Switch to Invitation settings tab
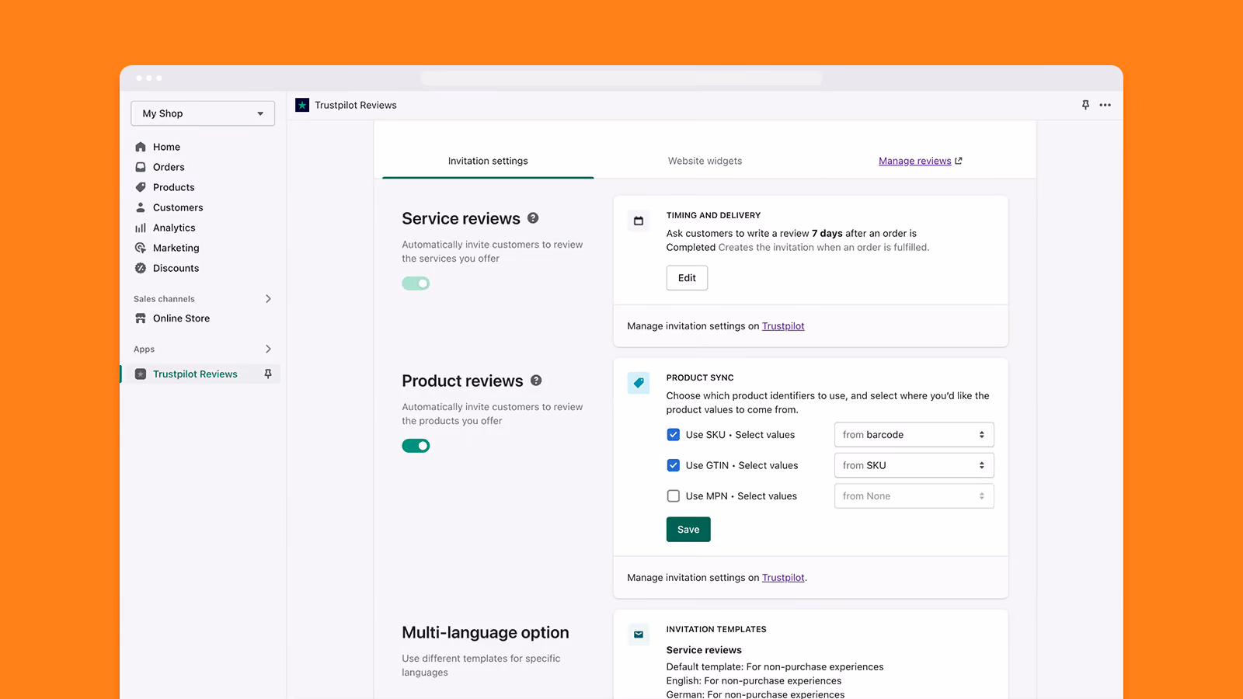The width and height of the screenshot is (1243, 699). (x=488, y=161)
